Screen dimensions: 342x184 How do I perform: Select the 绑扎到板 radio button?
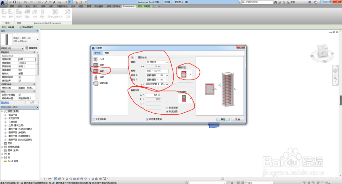tap(167, 108)
